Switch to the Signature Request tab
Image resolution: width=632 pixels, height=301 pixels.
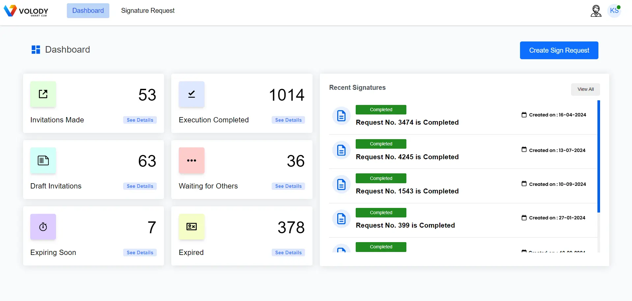148,11
